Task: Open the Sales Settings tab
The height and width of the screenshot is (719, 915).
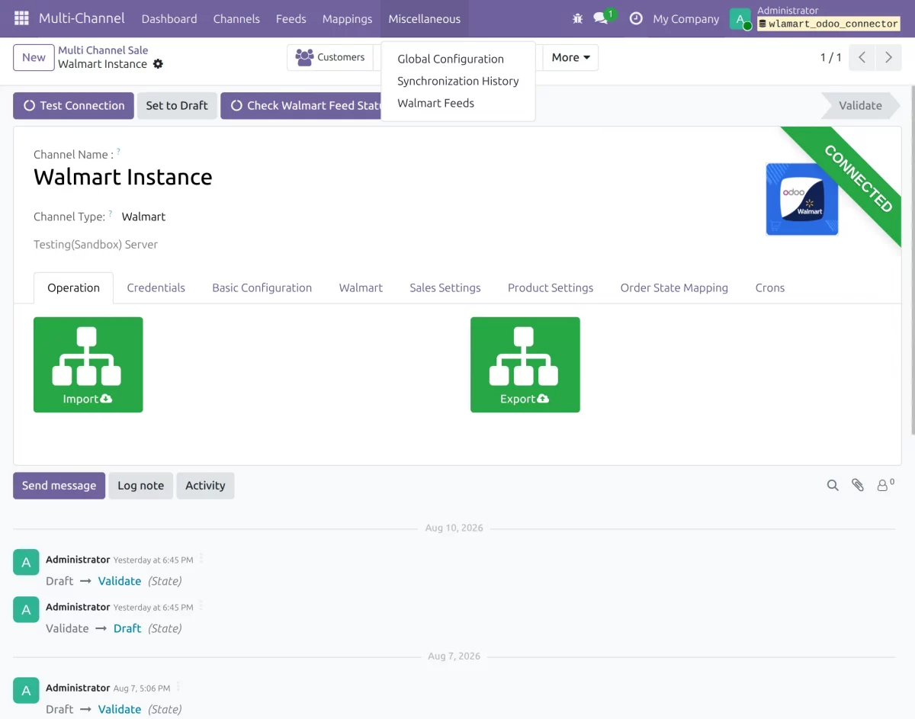Action: [x=445, y=287]
